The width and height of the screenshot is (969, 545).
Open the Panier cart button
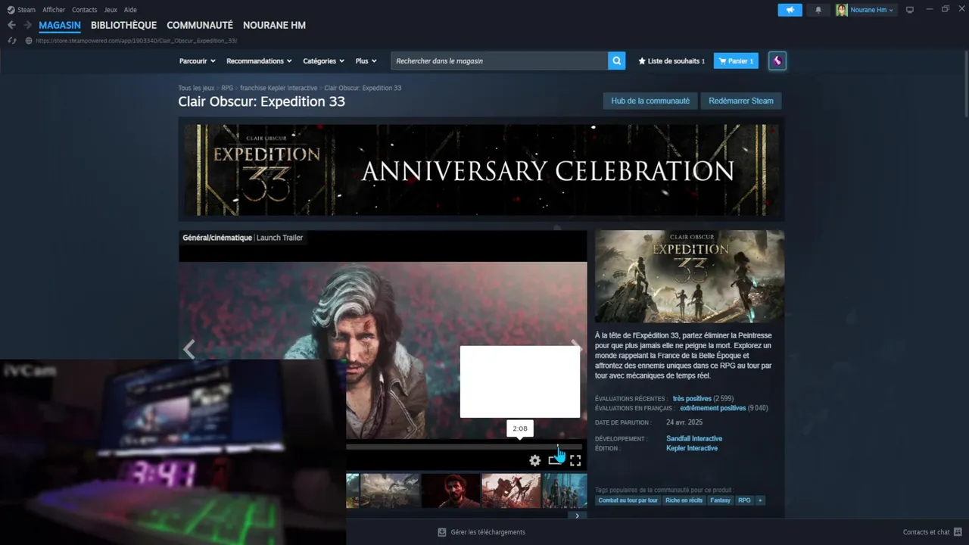coord(736,61)
